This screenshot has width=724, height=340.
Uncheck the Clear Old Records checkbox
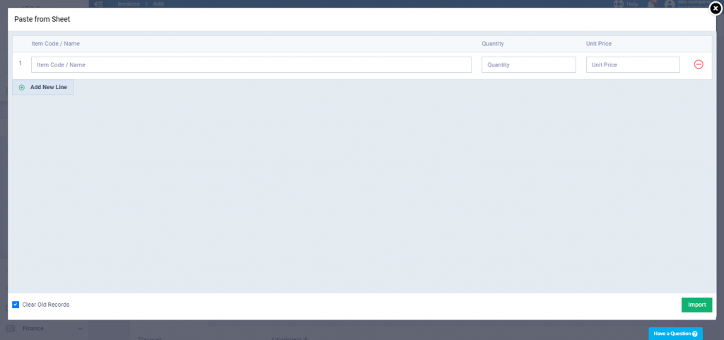pos(16,305)
